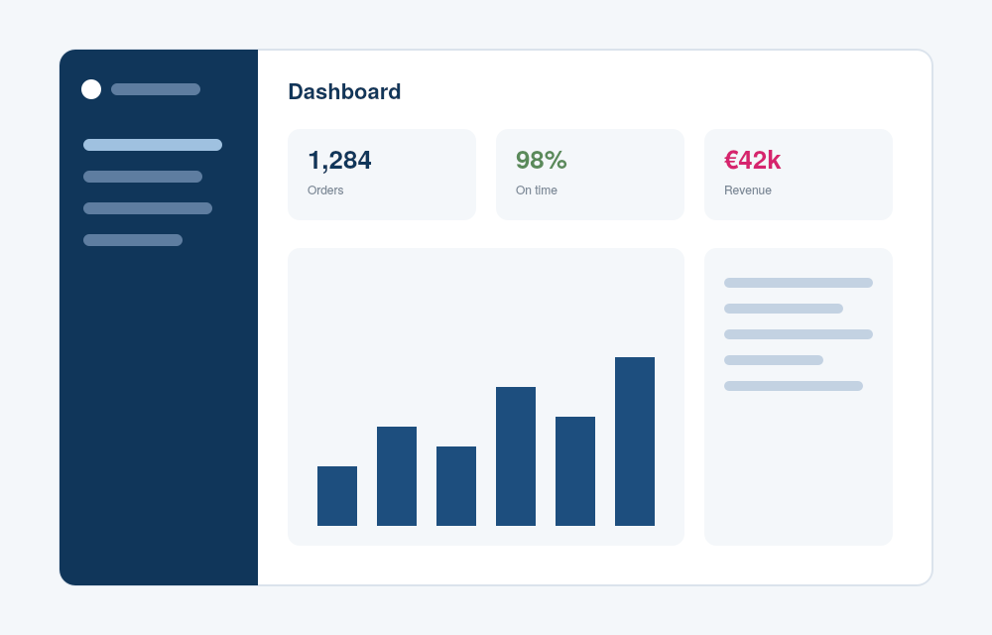
Task: Click the On time label
Action: [537, 190]
